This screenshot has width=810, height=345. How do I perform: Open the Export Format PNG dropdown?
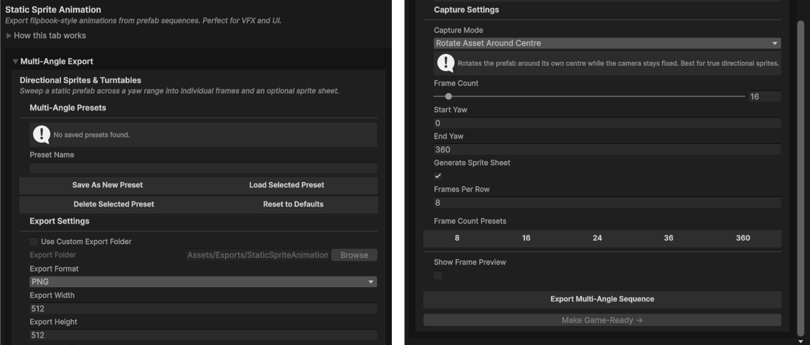pos(203,282)
